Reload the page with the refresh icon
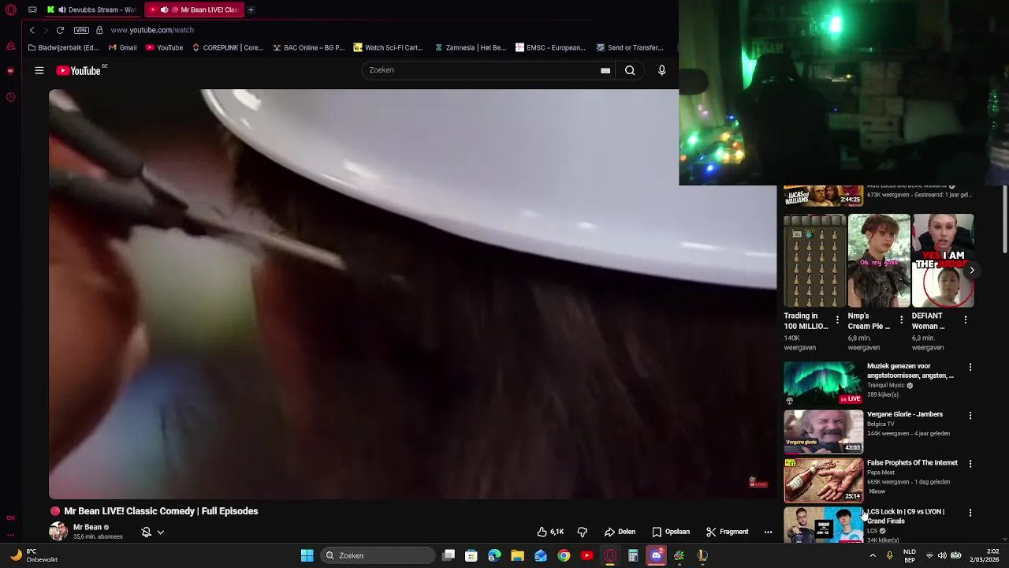The image size is (1009, 568). point(60,30)
